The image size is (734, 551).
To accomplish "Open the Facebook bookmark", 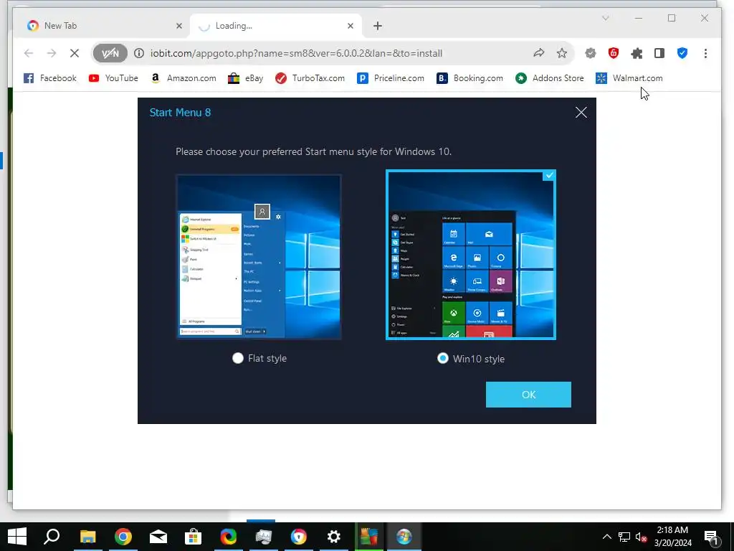I will 50,78.
